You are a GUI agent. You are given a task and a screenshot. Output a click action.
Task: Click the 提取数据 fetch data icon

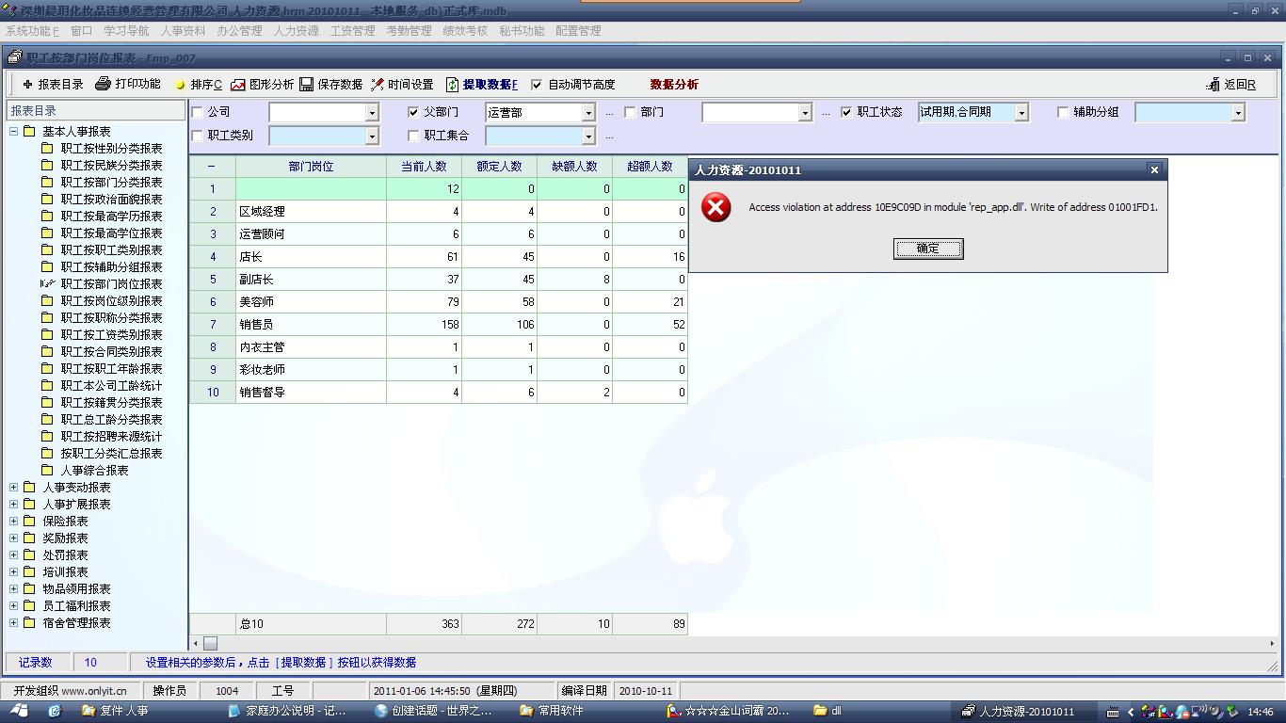[x=453, y=85]
